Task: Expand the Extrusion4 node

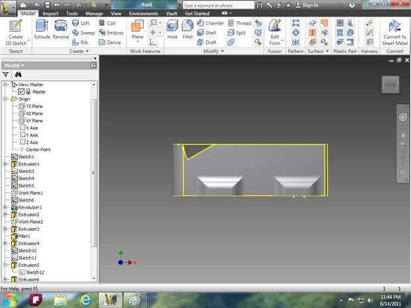Action: click(5, 243)
